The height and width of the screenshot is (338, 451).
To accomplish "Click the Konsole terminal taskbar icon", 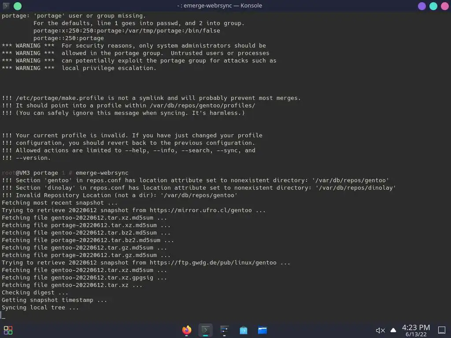I will click(205, 330).
